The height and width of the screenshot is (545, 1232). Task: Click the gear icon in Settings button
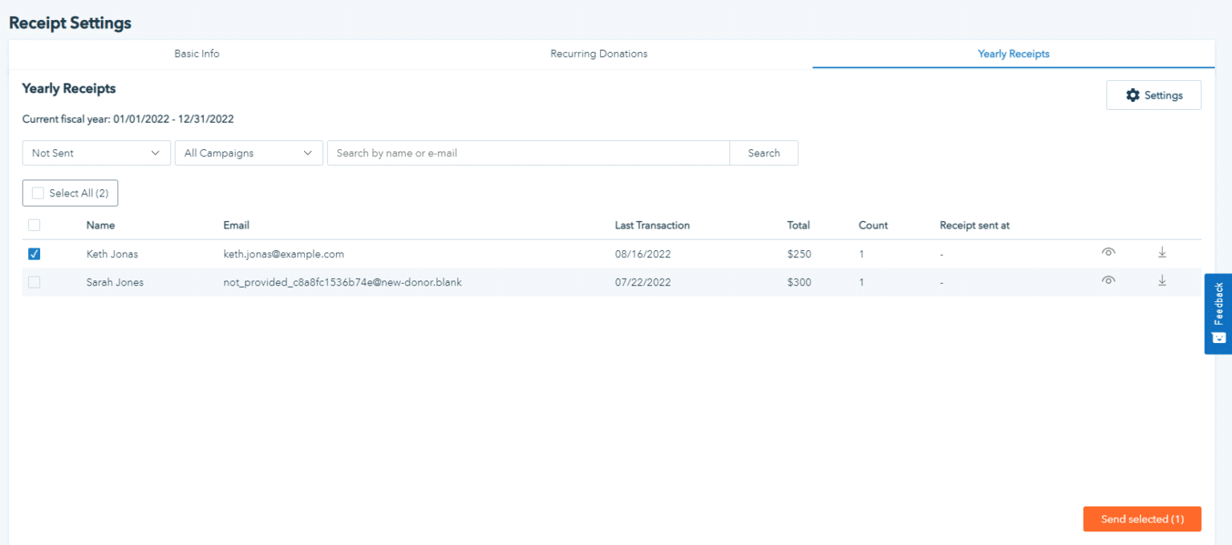[x=1133, y=95]
